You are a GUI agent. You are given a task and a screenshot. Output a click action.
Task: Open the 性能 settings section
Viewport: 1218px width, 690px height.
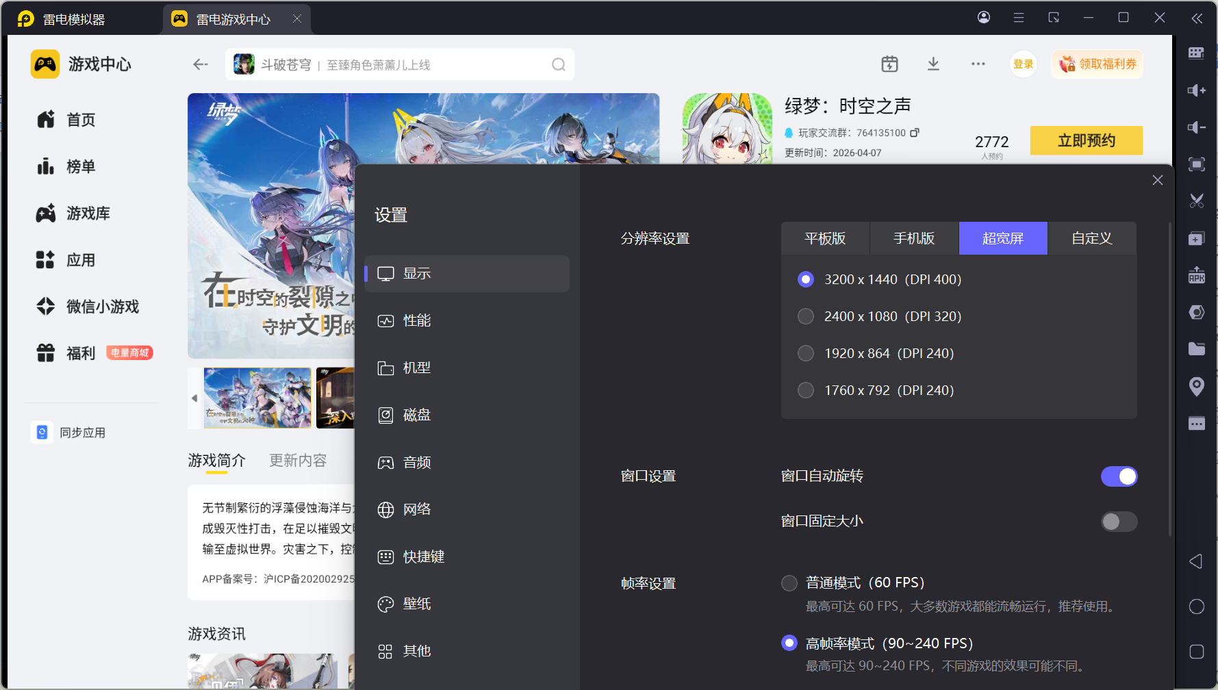pos(416,320)
